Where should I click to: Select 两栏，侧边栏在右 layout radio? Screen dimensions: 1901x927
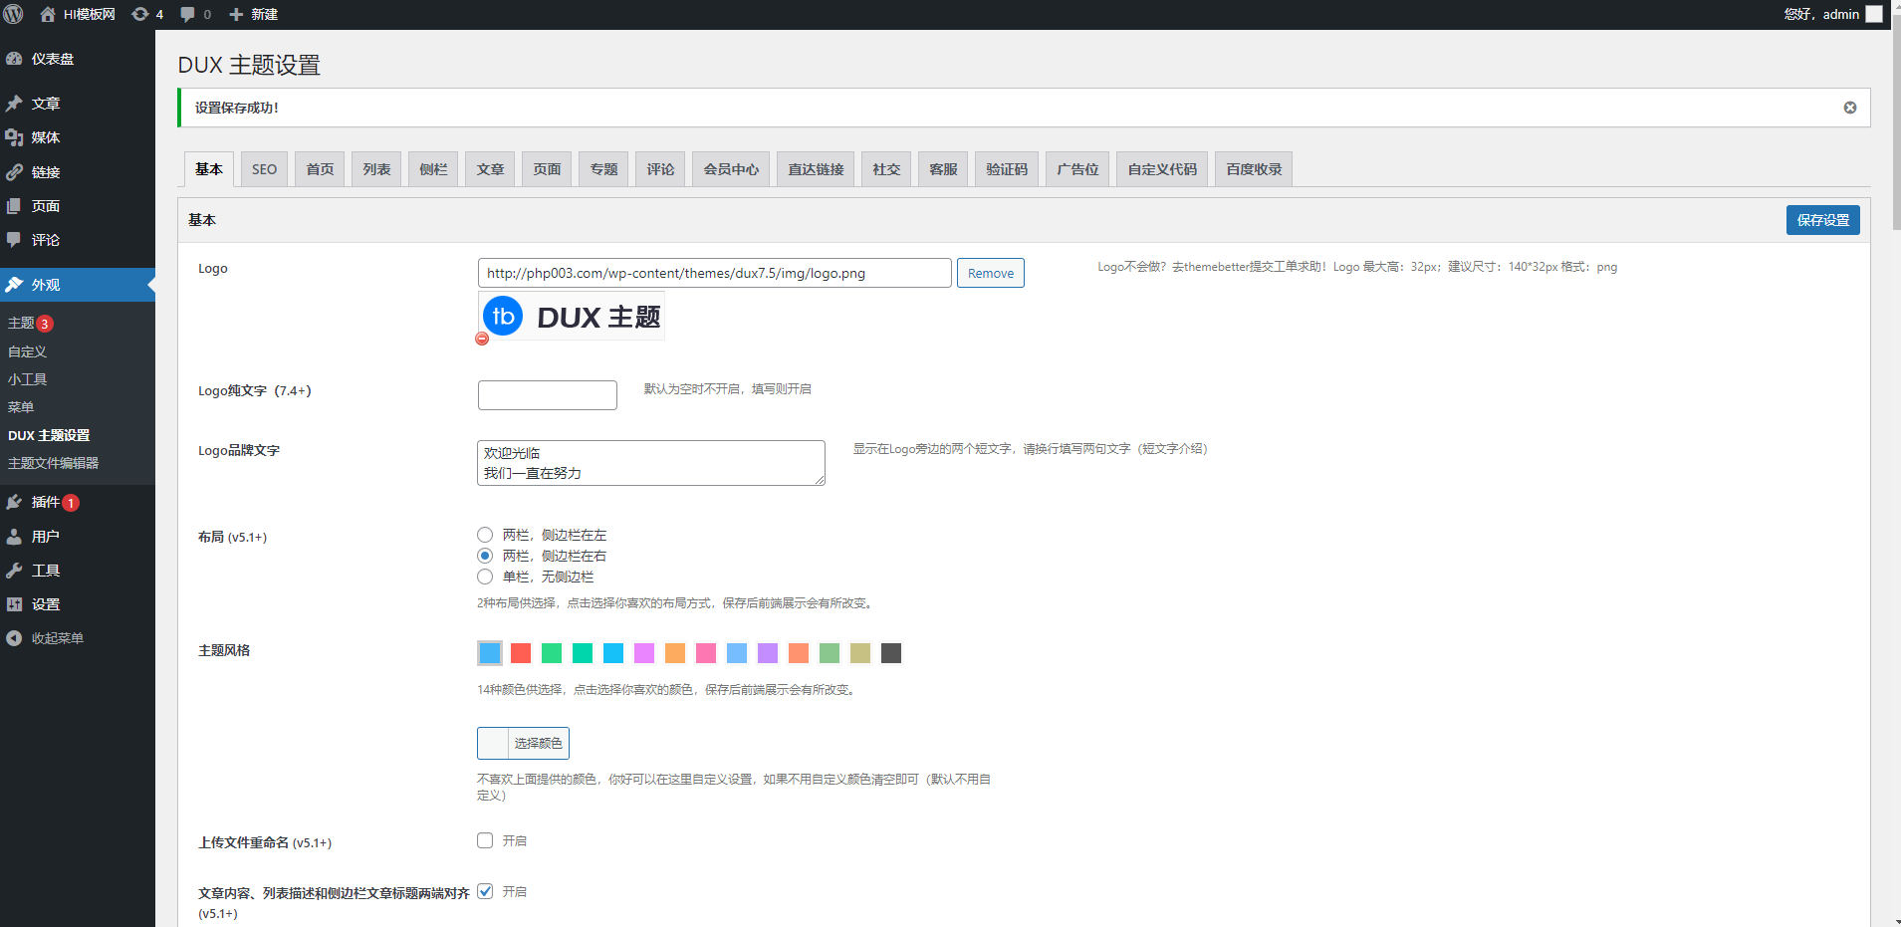click(x=485, y=556)
